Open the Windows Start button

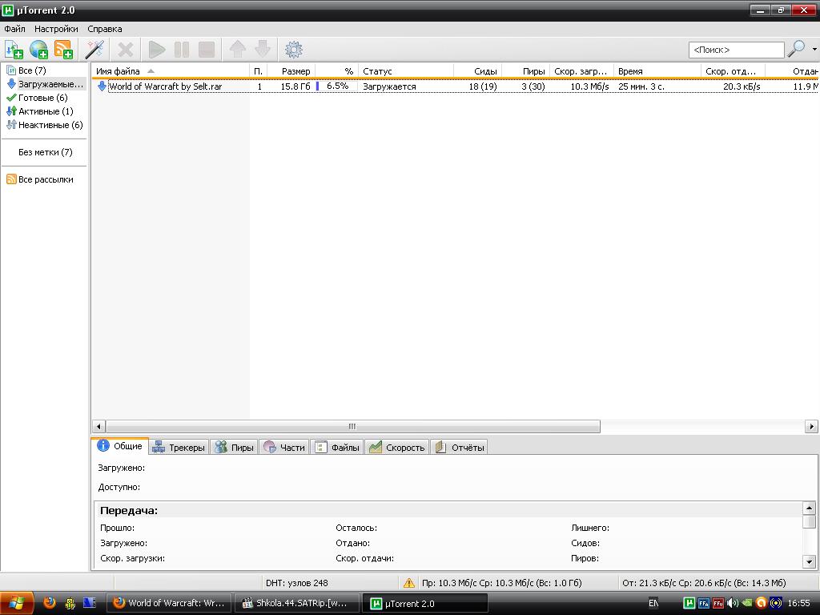(17, 603)
